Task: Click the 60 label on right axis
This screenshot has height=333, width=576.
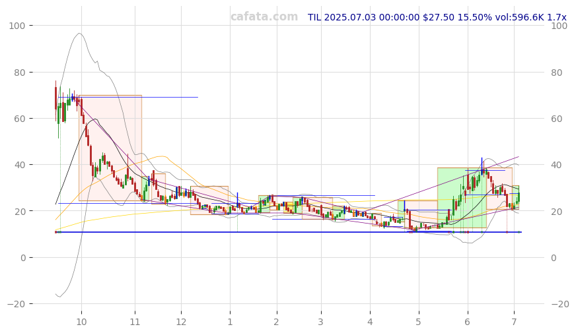Action: 557,119
